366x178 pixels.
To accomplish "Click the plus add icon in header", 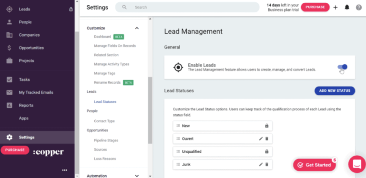I will [x=335, y=8].
